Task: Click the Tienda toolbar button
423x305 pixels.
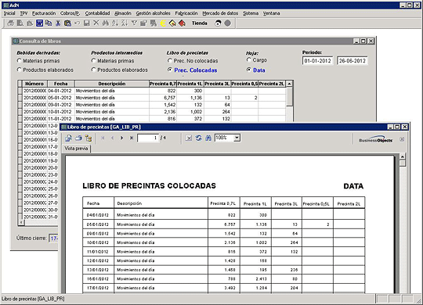Action: (200, 23)
